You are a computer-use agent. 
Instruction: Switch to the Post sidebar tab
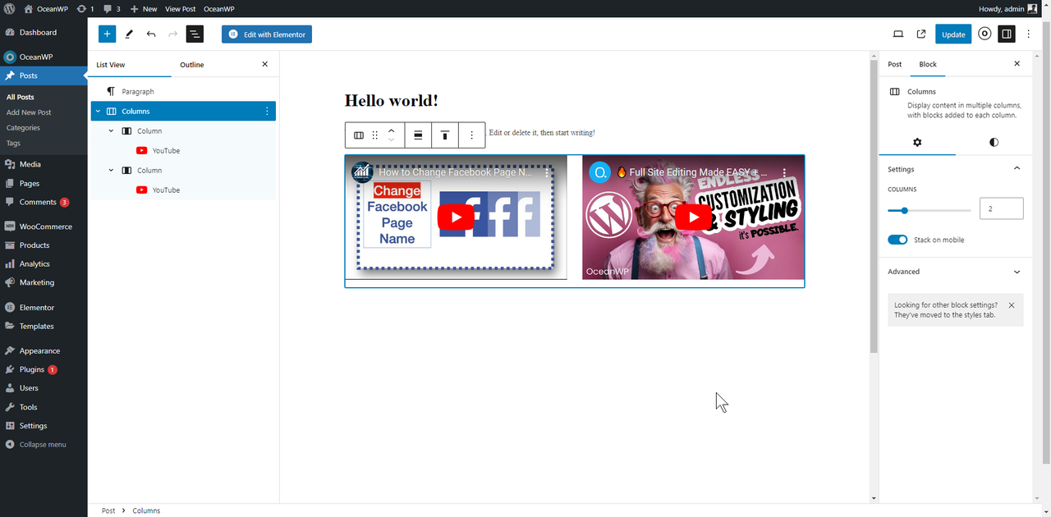tap(895, 64)
